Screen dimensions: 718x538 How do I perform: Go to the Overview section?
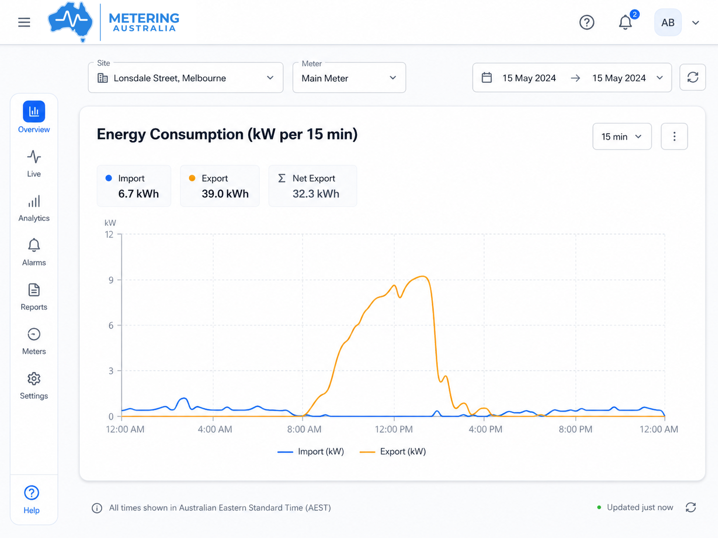pyautogui.click(x=34, y=117)
